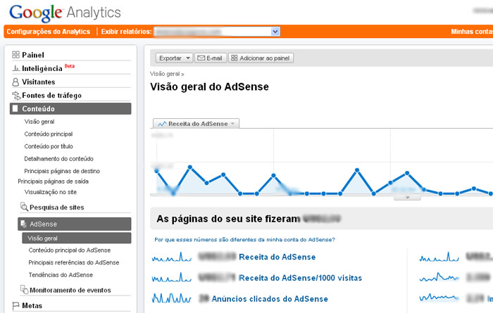The width and height of the screenshot is (493, 313).
Task: Open the Receita do AdSense metric link
Action: point(277,257)
